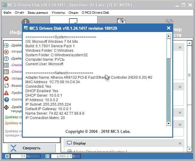Open the Файл menu
Image resolution: width=195 pixels, height=161 pixels.
(7, 13)
